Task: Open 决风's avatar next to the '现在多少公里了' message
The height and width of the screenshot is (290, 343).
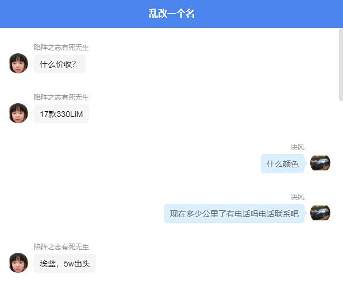Action: pyautogui.click(x=320, y=213)
